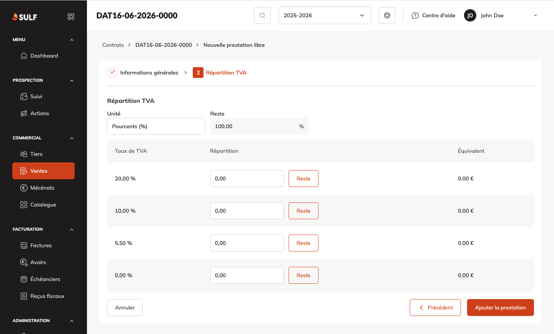Click the Actions icon in sidebar

(x=24, y=113)
